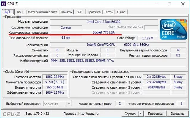The height and width of the screenshot is (118, 190).
Task: Click the 2048 KBytes L2 cache value
Action: tap(156, 87)
